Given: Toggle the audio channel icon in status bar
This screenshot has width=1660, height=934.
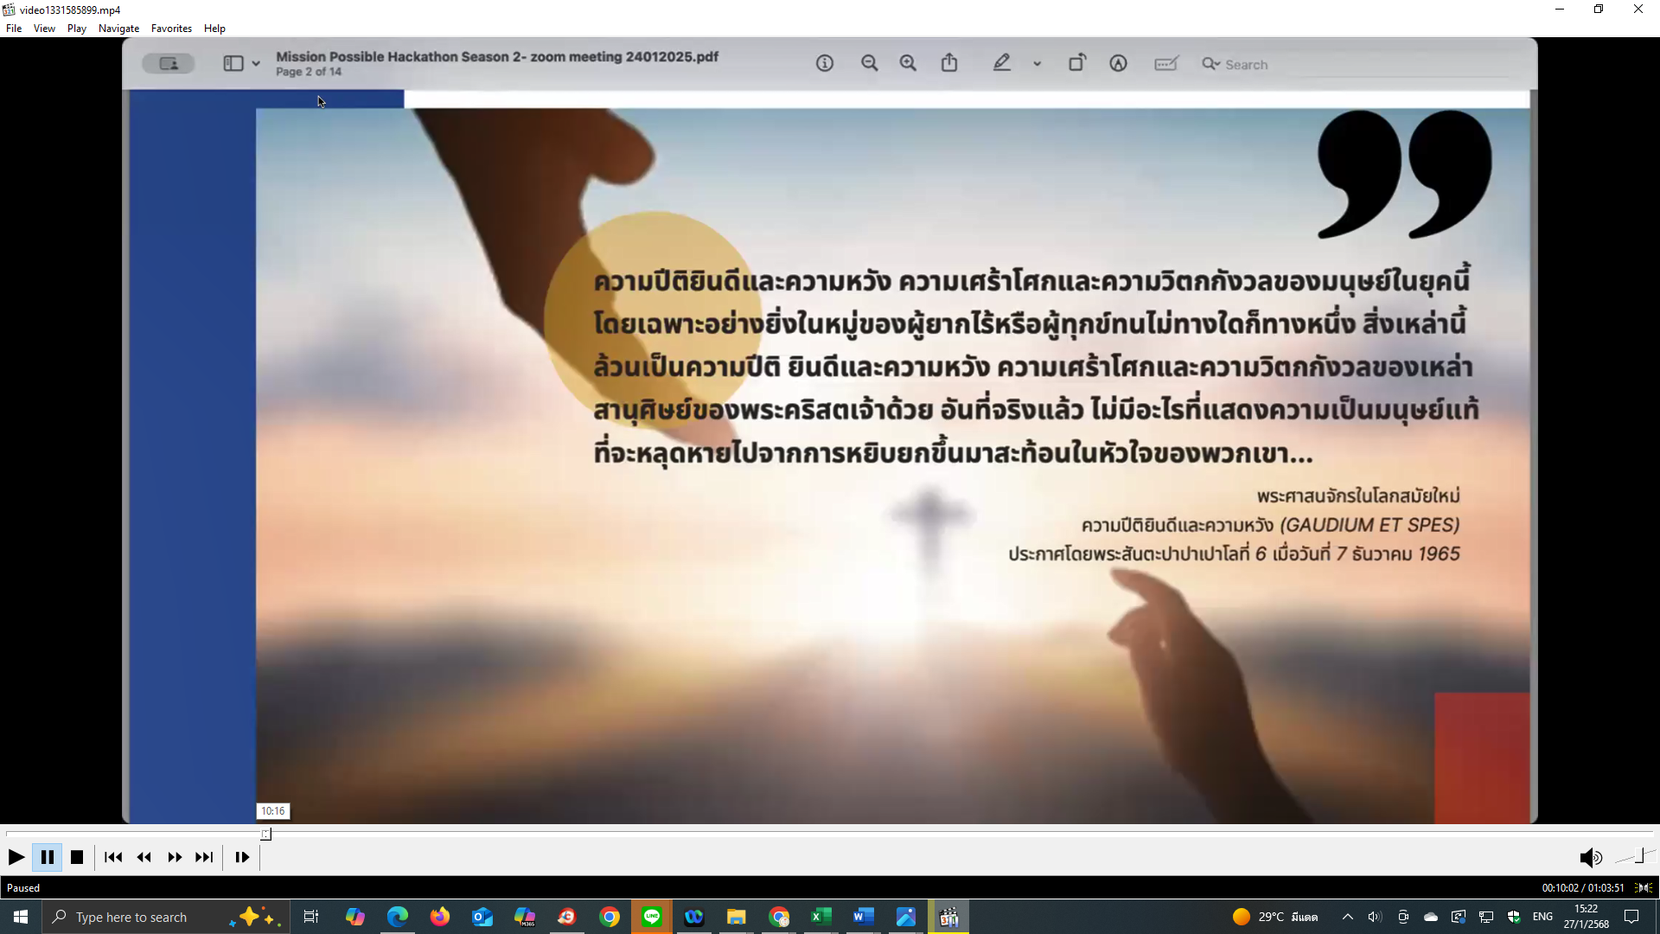Looking at the screenshot, I should pyautogui.click(x=1644, y=887).
